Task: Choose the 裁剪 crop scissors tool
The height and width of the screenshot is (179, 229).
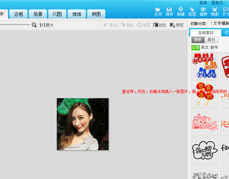Action: (x=215, y=12)
